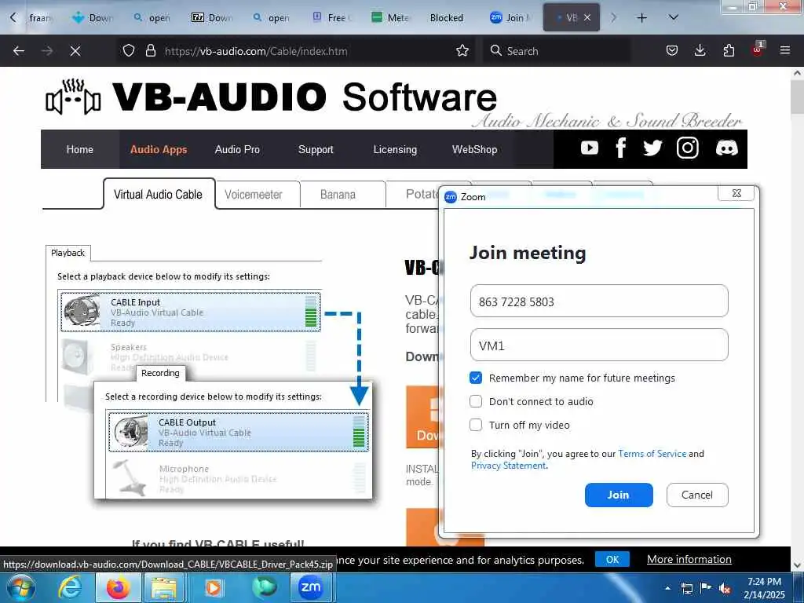Open the Licensing menu

click(x=395, y=149)
